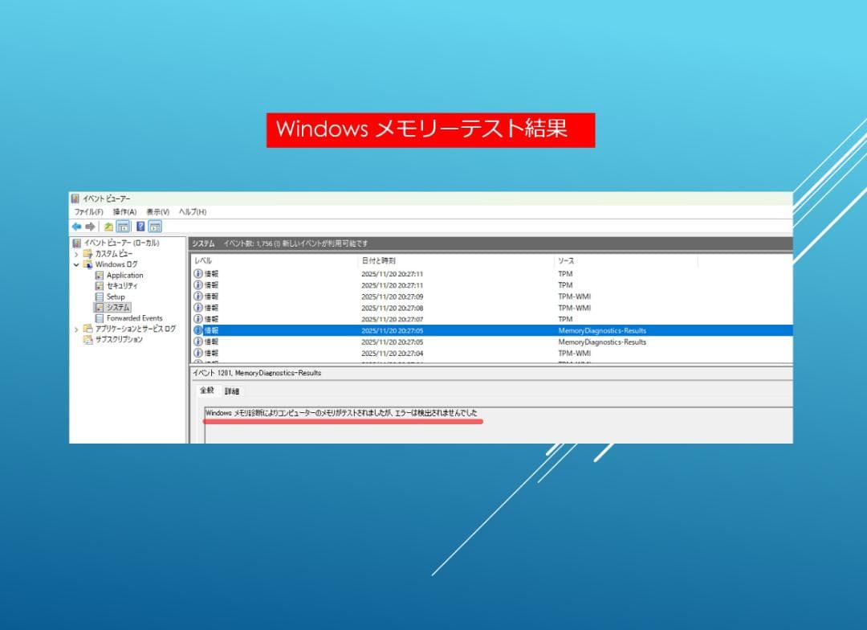Select the highlighted MemoryDiagnostics-Results event row
Image resolution: width=867 pixels, height=630 pixels.
(401, 330)
